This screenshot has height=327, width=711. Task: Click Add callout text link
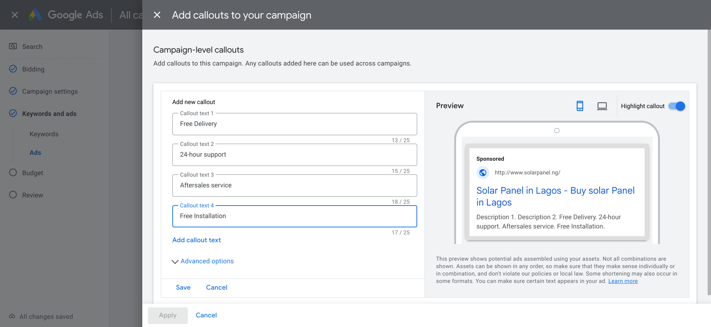click(x=197, y=240)
